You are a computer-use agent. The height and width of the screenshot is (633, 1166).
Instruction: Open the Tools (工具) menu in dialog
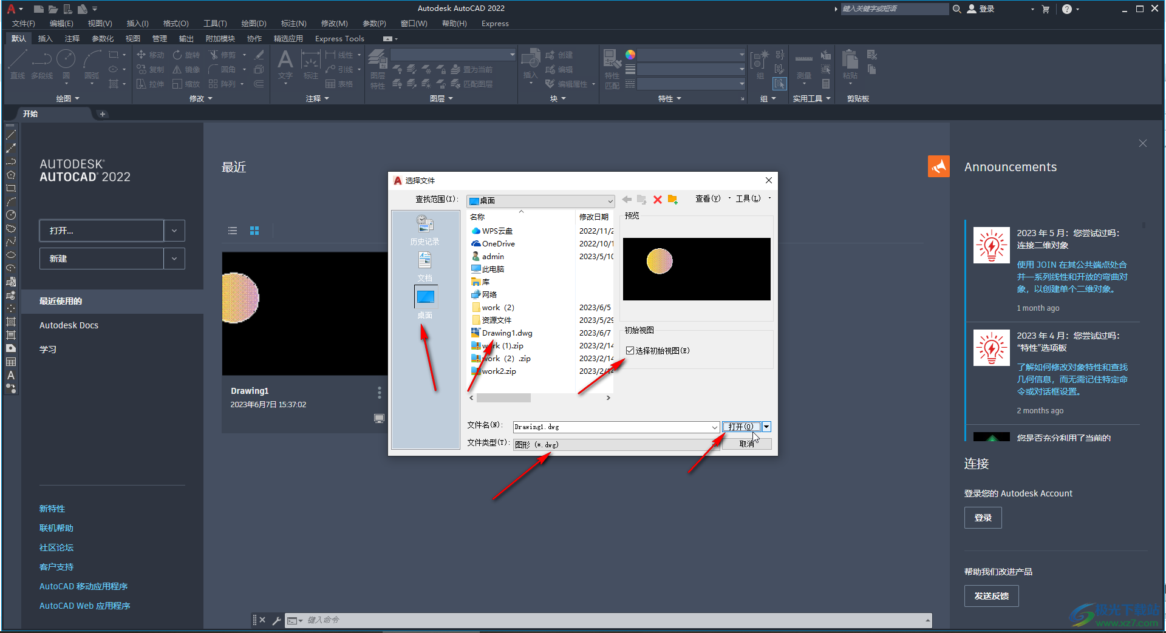pyautogui.click(x=748, y=198)
